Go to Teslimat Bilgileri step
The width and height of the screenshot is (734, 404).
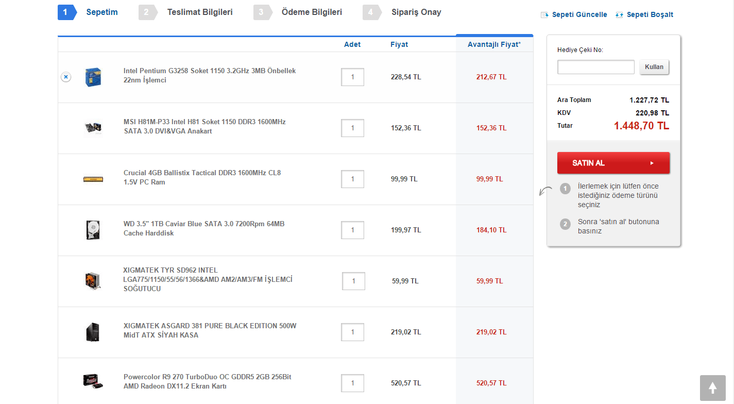click(x=199, y=12)
